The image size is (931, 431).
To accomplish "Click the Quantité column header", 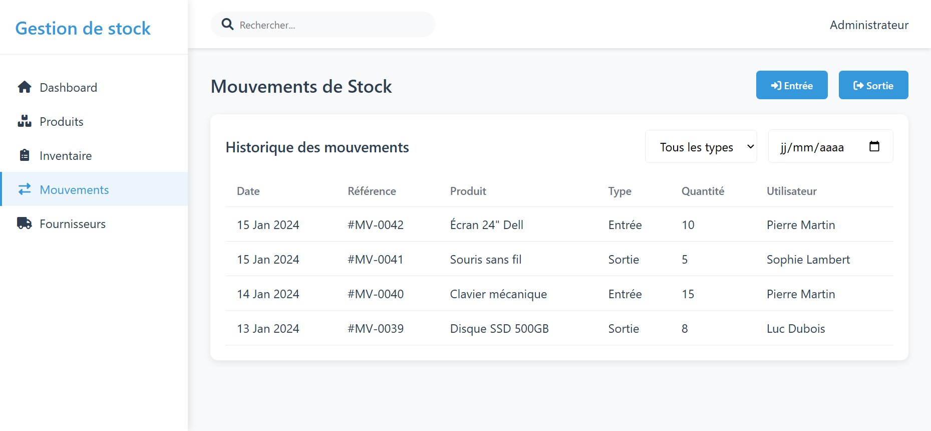I will (702, 191).
